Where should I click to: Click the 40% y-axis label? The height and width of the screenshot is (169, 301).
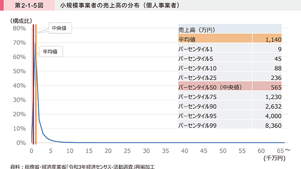tap(19, 86)
